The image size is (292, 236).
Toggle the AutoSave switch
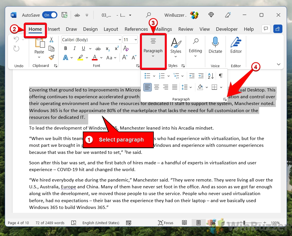pyautogui.click(x=50, y=15)
